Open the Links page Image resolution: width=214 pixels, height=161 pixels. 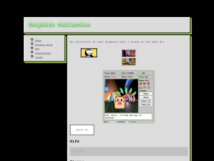click(x=39, y=57)
